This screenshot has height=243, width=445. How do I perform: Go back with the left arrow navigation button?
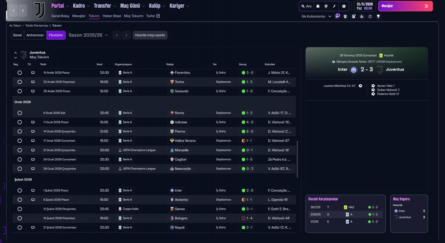pos(14,10)
